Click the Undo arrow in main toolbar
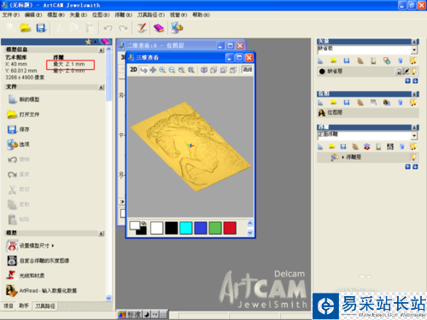Screen dimensions: 427x320 (x=108, y=28)
